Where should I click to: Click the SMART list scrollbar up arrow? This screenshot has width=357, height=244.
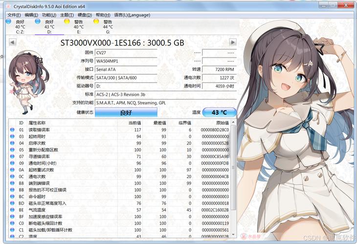[233, 122]
